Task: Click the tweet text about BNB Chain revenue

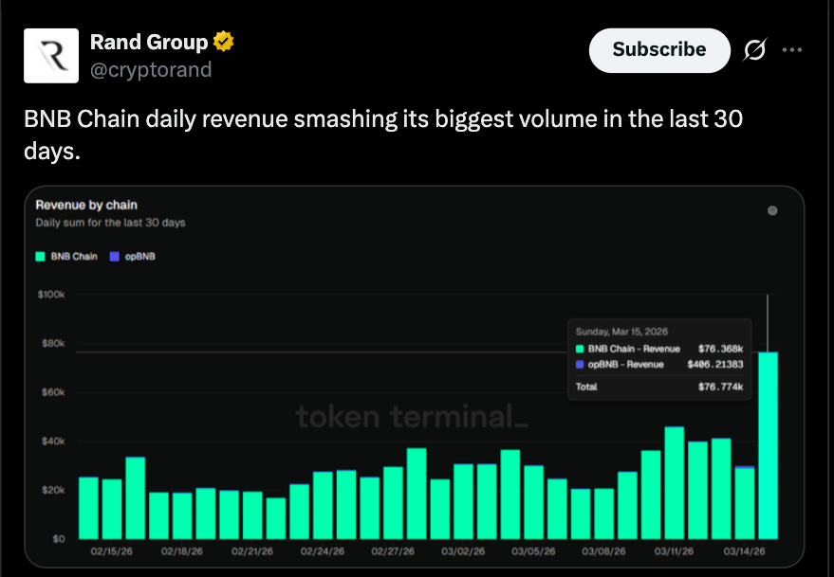Action: point(383,135)
